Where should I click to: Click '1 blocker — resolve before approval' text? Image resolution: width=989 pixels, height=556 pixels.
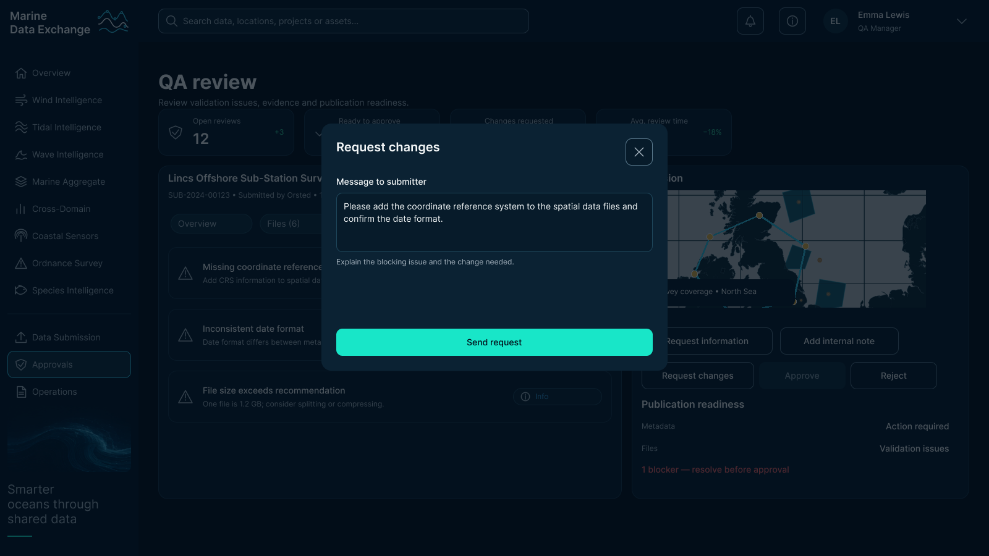[715, 470]
